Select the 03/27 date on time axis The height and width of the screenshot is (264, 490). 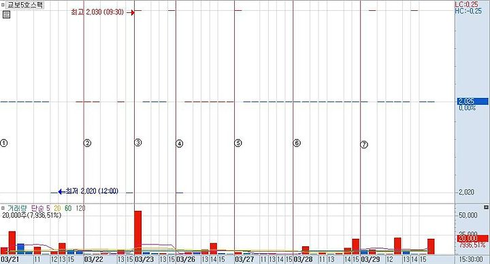point(244,260)
